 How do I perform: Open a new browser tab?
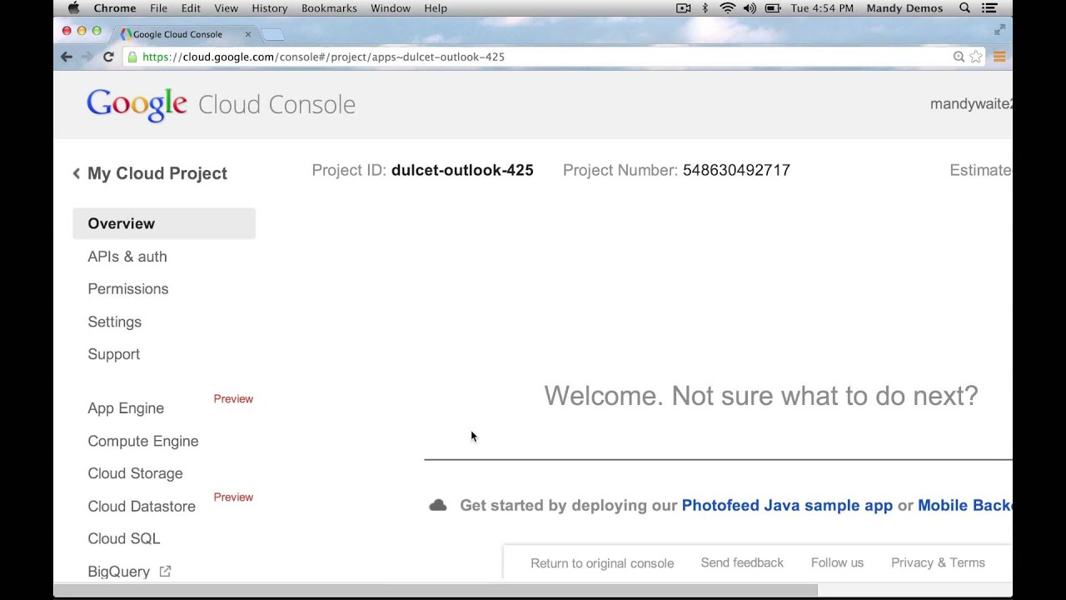pos(273,34)
